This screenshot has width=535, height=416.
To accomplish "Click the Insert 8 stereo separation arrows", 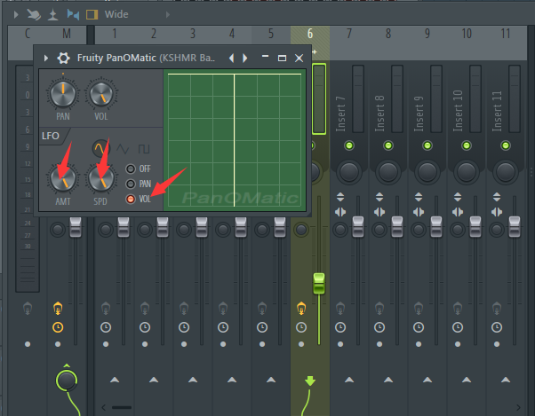I will point(388,212).
